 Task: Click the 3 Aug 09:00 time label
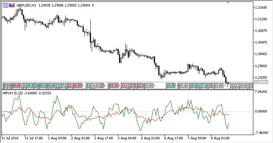click(x=127, y=138)
